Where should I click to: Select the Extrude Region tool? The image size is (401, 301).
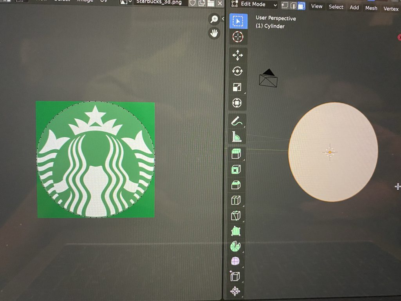pos(236,154)
